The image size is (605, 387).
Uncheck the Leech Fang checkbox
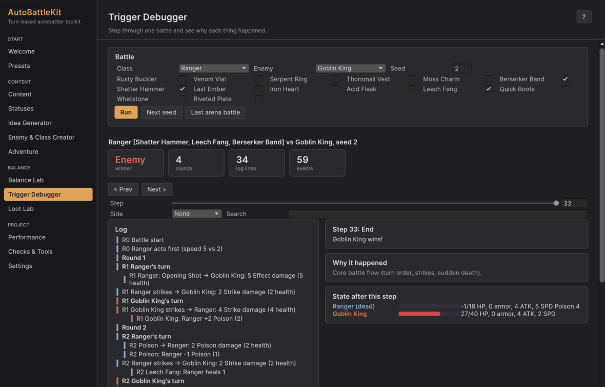[x=489, y=89]
